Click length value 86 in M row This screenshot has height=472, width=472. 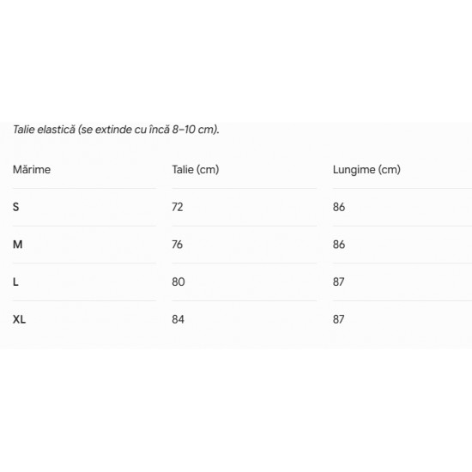click(x=339, y=245)
